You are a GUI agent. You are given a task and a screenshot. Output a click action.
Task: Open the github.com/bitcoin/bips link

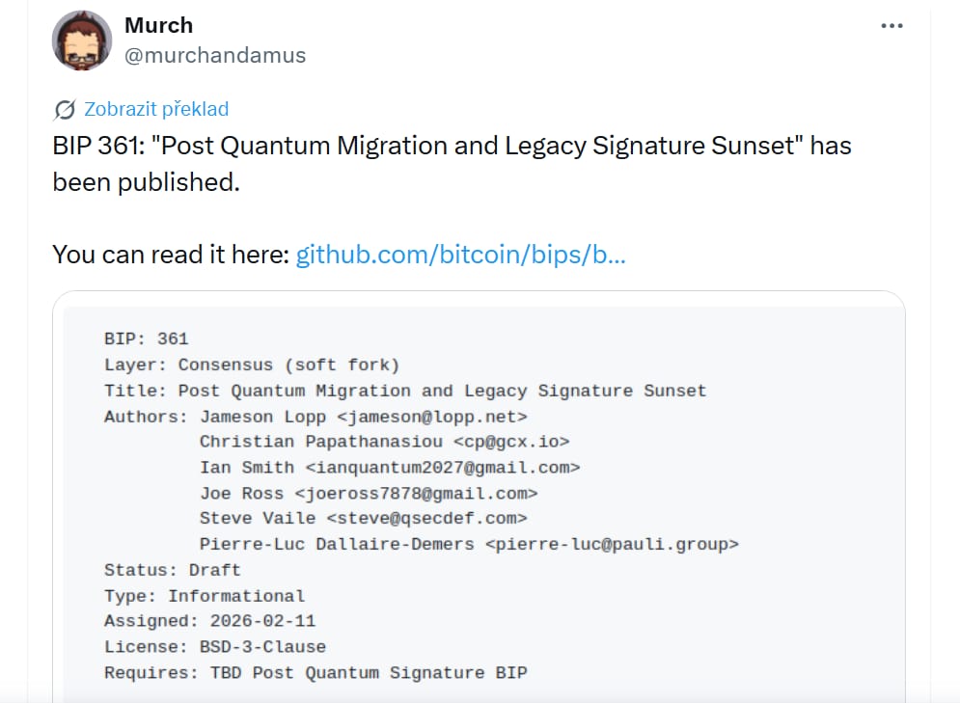(x=460, y=256)
